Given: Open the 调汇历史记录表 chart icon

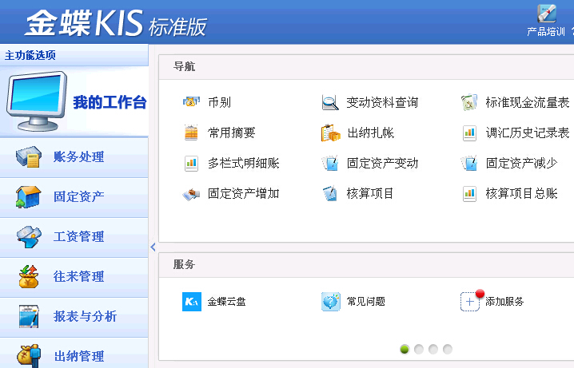Looking at the screenshot, I should click(x=469, y=133).
